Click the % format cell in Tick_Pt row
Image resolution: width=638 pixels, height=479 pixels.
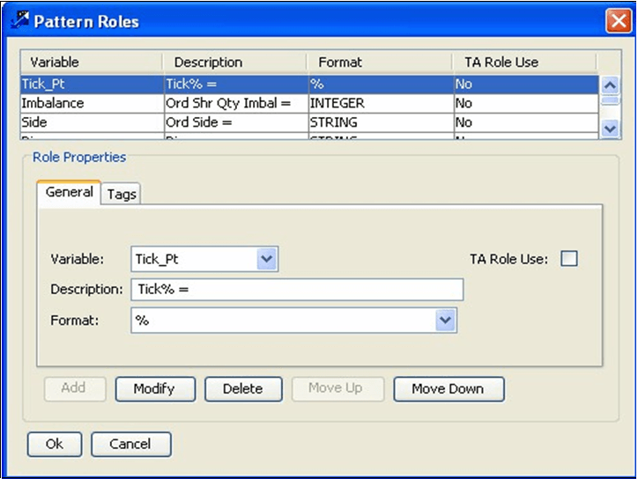click(382, 85)
